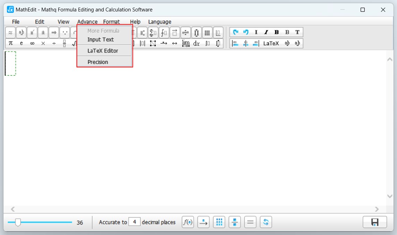Insert the definite integral with bounds template
This screenshot has height=235, width=397.
pyautogui.click(x=218, y=43)
